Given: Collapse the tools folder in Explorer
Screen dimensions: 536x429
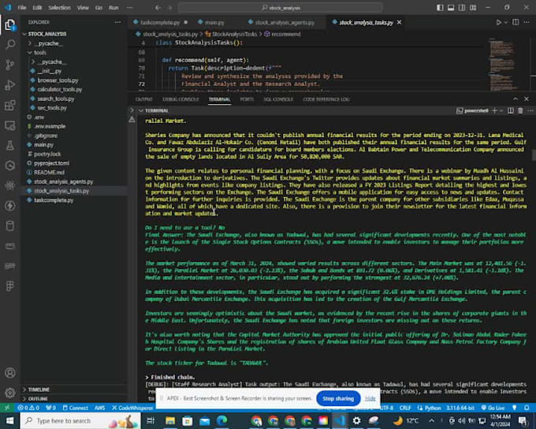Looking at the screenshot, I should point(39,53).
